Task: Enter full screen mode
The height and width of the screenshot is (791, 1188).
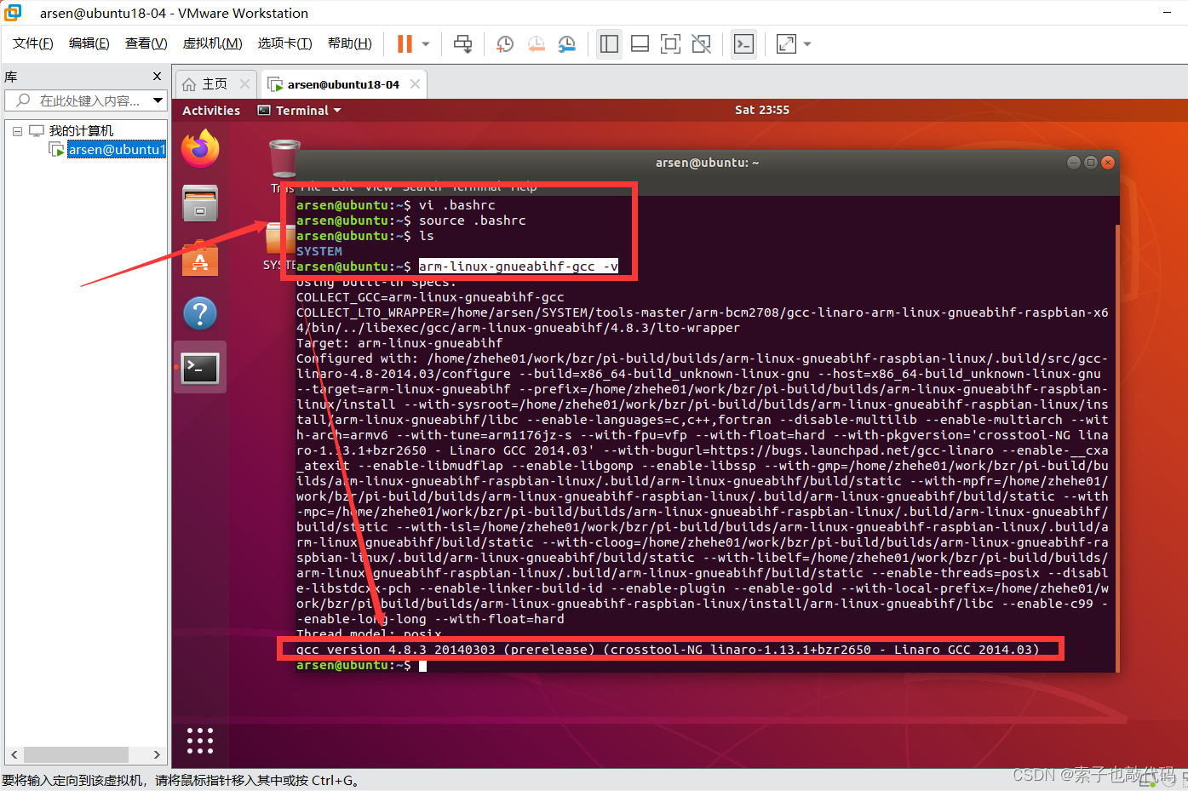Action: [x=670, y=43]
